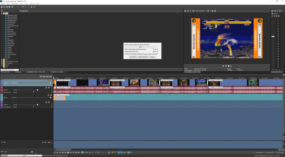Mute the third track (overlay video)

click(48, 95)
